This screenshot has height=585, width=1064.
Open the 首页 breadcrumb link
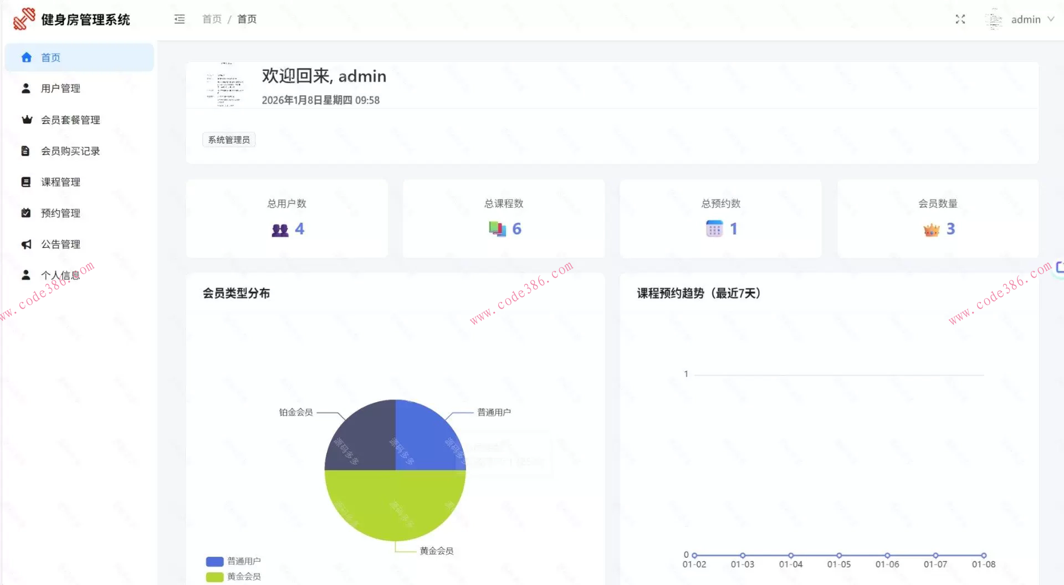point(211,19)
